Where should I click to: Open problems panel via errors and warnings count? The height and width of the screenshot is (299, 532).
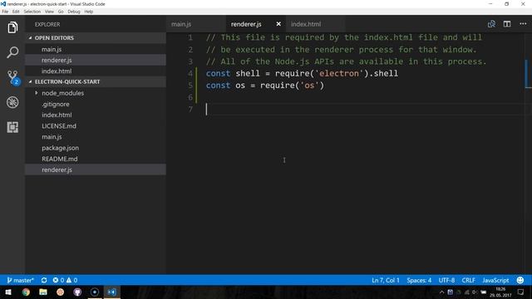65,281
